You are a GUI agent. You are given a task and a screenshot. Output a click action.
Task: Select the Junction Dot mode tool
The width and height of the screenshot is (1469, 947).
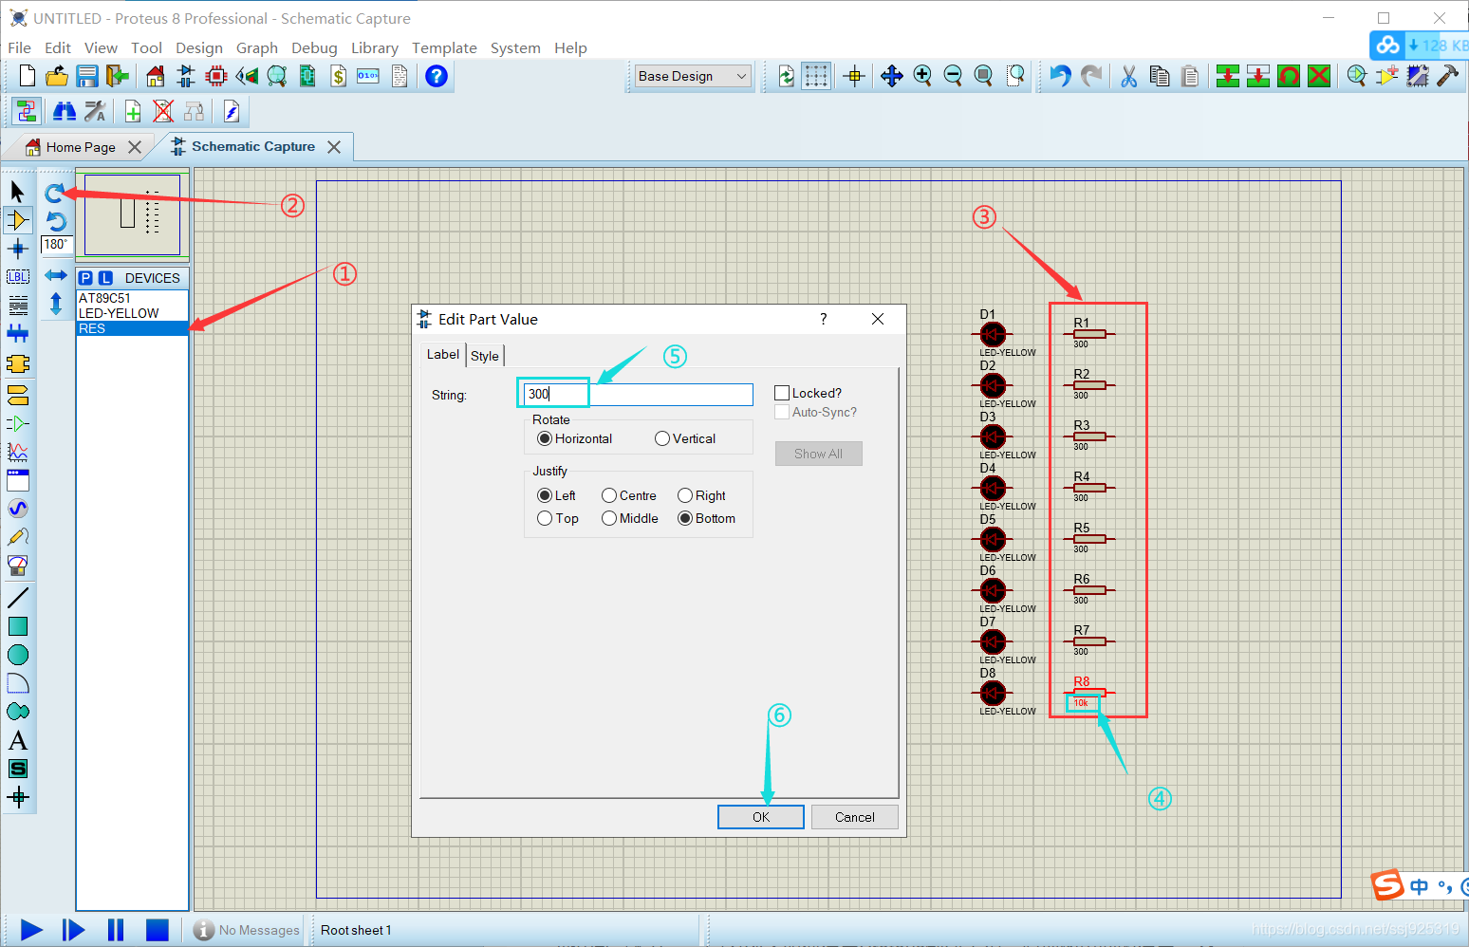17,249
